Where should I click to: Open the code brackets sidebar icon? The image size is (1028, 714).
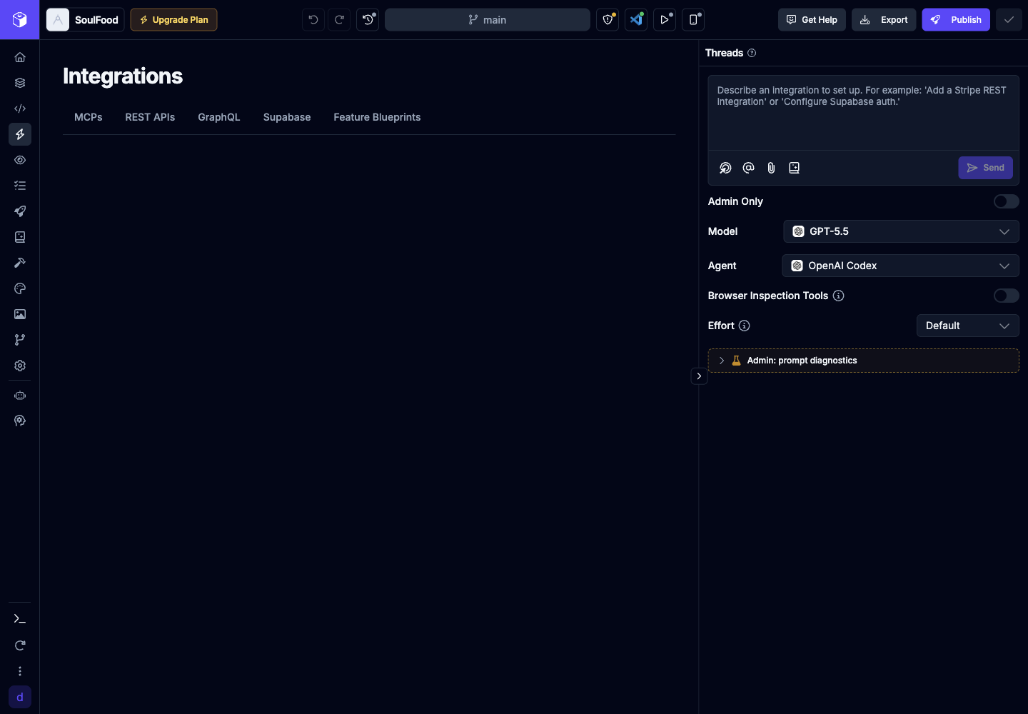(x=20, y=109)
